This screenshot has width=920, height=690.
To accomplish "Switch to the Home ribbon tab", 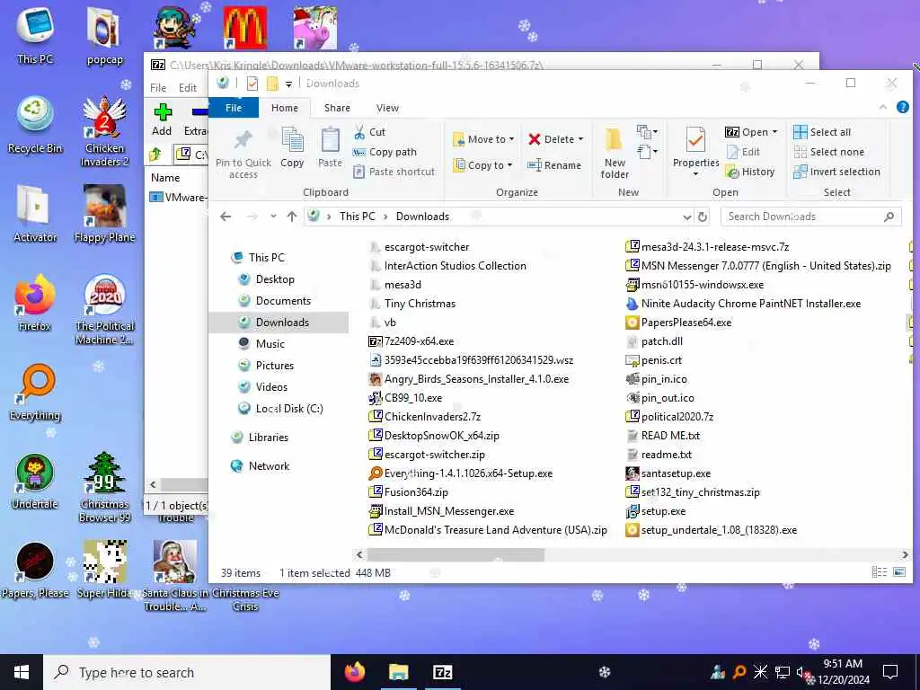I will 285,108.
